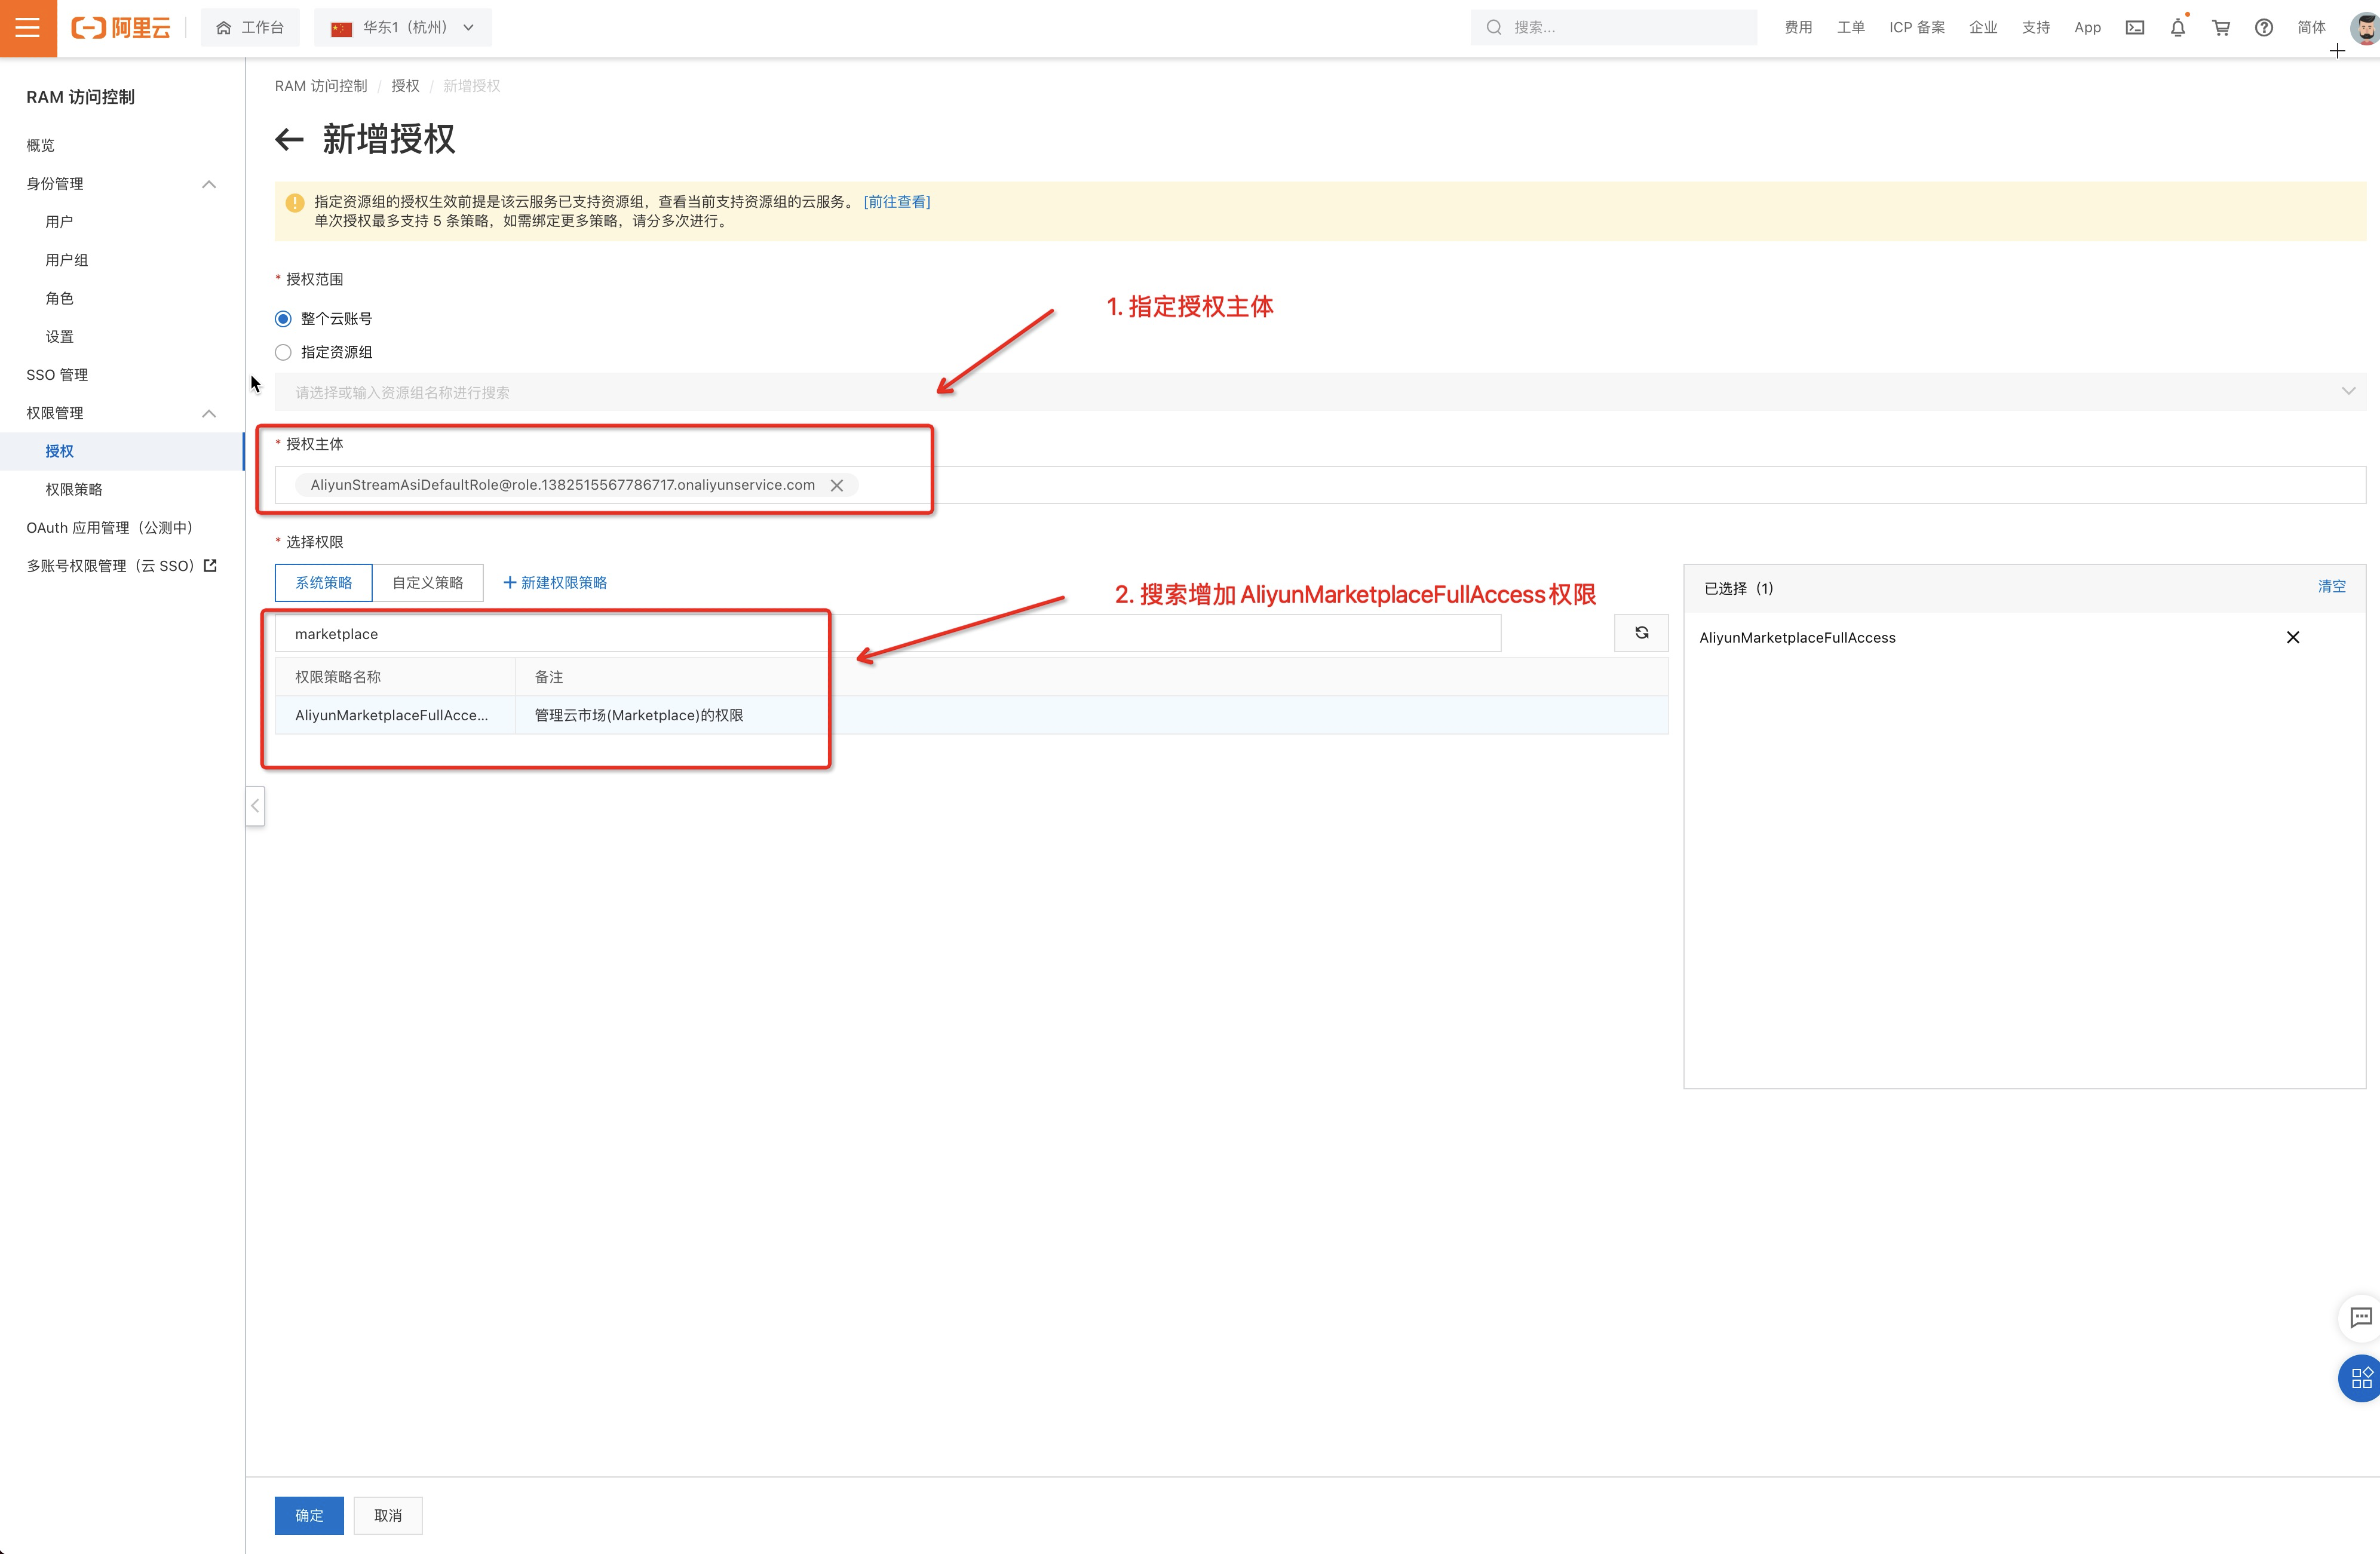This screenshot has width=2380, height=1554.
Task: Remove the AliyunStreamAsiDefaultRole principal tag
Action: click(x=837, y=485)
